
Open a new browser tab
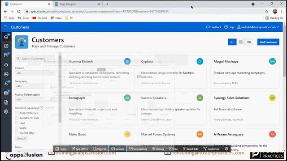(107, 4)
